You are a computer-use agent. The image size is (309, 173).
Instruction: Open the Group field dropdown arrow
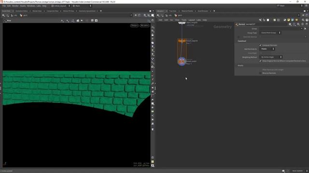(301, 29)
